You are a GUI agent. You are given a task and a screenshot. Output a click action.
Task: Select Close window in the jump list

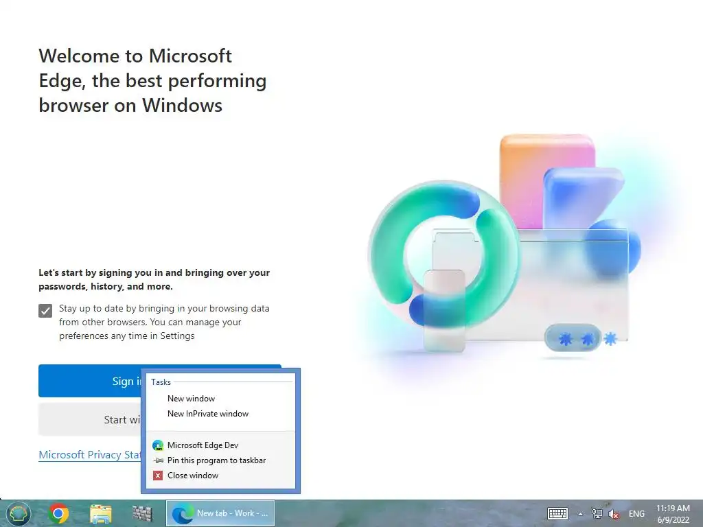tap(220, 476)
